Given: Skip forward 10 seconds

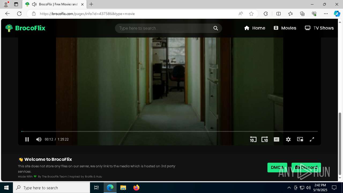Looking at the screenshot, I should point(265,139).
